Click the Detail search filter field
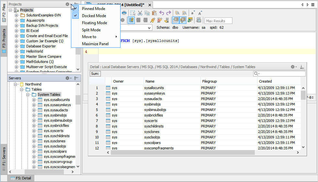 (x=279, y=74)
